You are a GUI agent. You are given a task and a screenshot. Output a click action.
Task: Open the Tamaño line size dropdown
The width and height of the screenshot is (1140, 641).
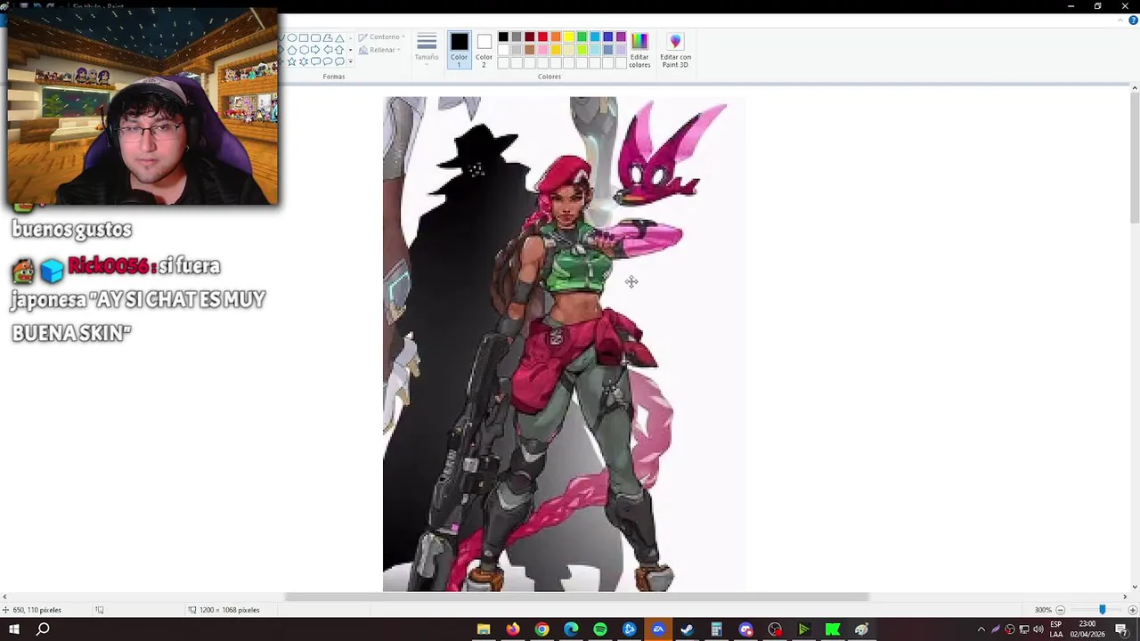point(427,48)
